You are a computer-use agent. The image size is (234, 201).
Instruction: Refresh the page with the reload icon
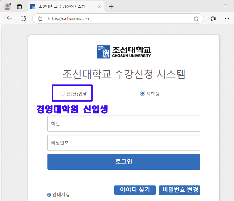23,18
